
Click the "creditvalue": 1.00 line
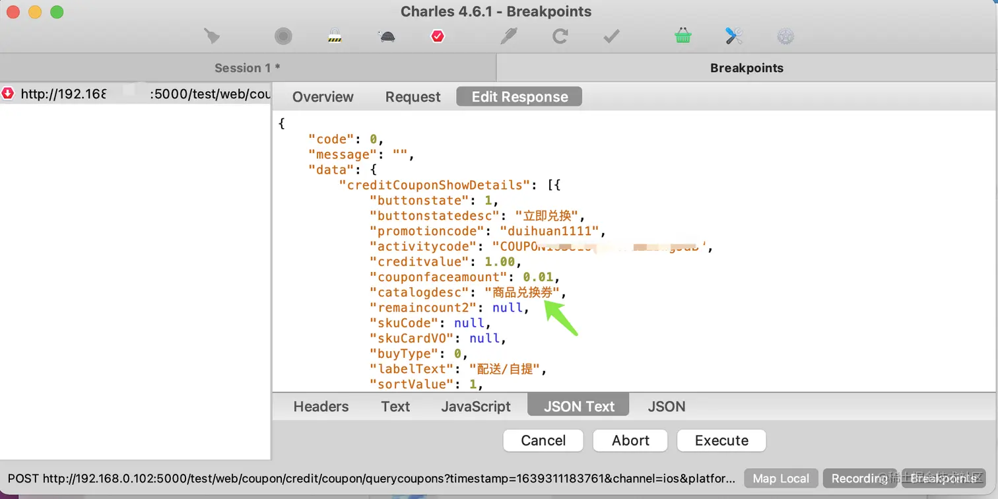tap(446, 262)
